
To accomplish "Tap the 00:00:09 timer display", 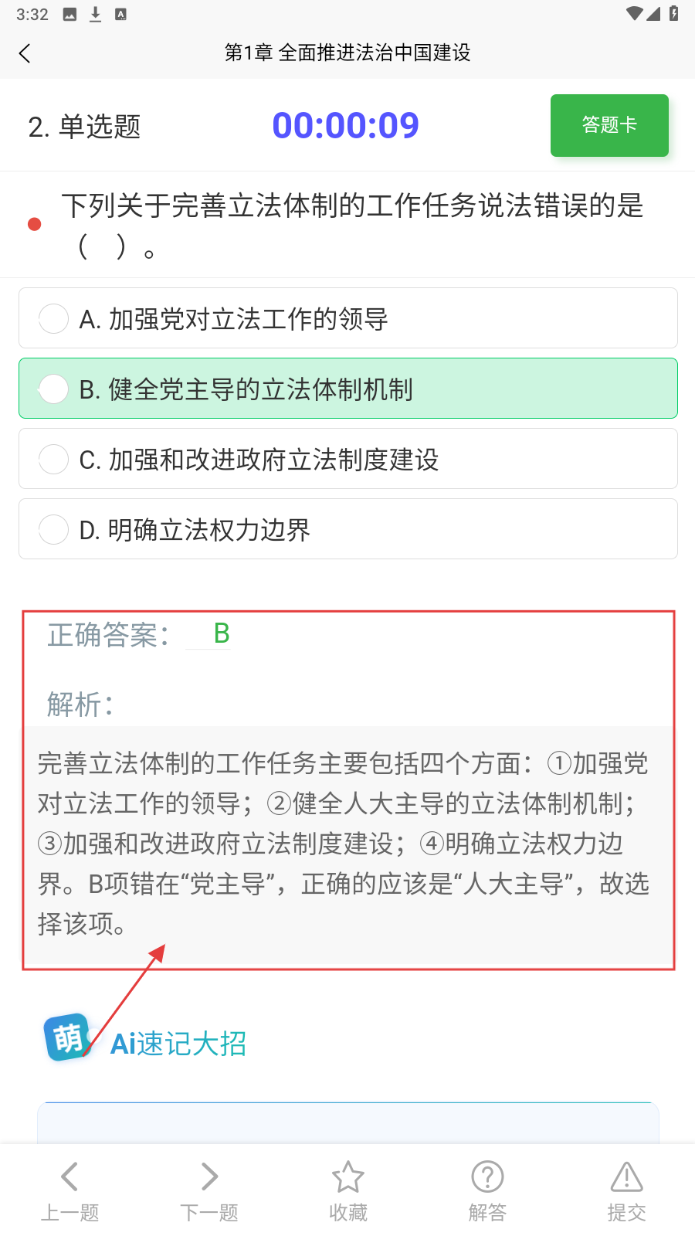I will click(345, 125).
